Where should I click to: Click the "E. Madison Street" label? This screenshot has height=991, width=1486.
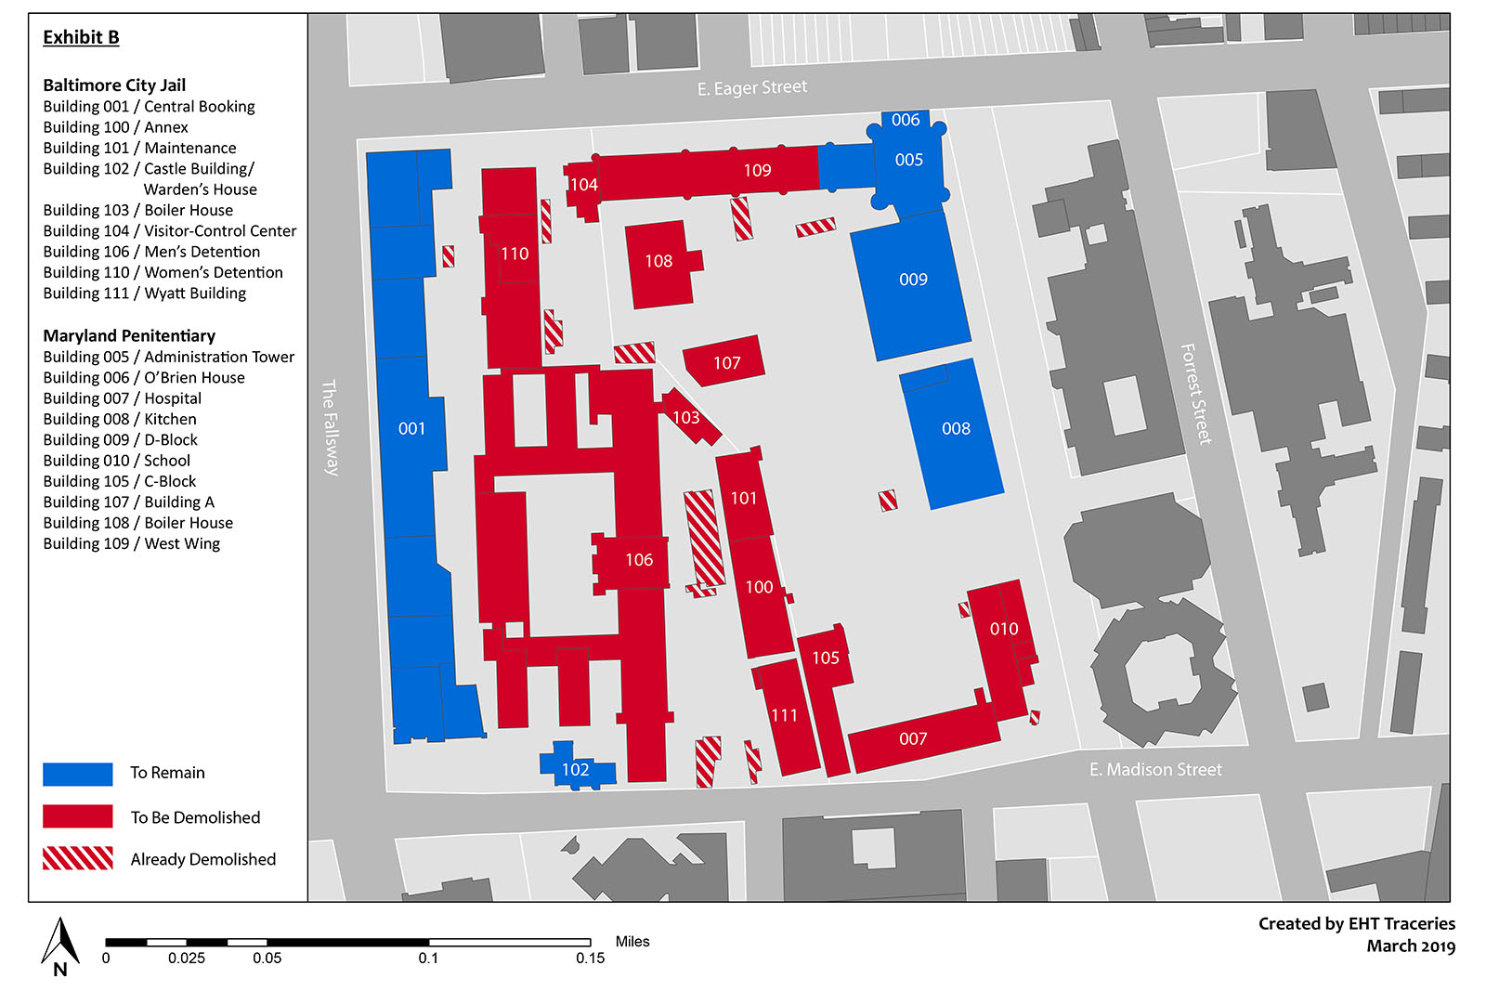1155,770
